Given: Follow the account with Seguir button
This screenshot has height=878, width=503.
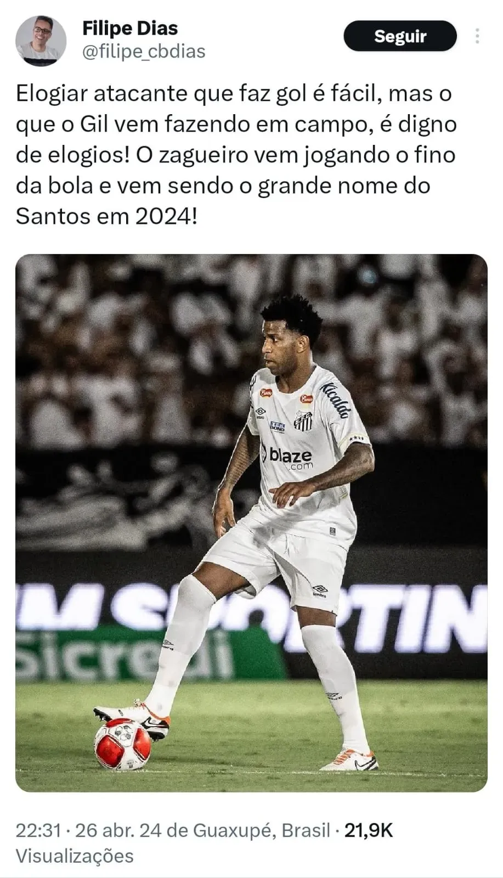Looking at the screenshot, I should click(400, 36).
